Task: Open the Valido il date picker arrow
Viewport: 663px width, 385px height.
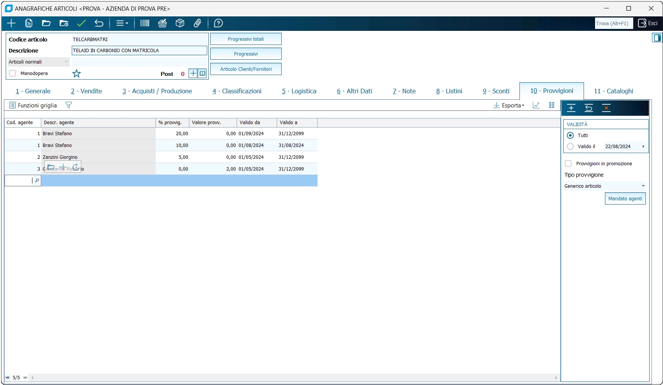Action: (643, 146)
